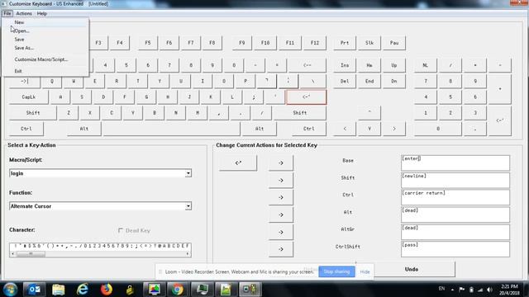
Task: Click the Action Center flag icon
Action: [x=461, y=290]
